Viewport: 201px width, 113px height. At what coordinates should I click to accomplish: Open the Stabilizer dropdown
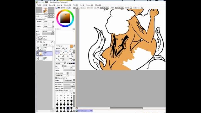pyautogui.click(x=142, y=8)
